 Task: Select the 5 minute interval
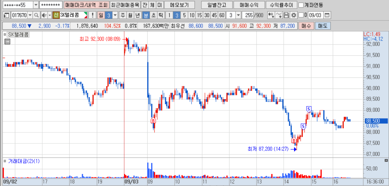coord(184,15)
